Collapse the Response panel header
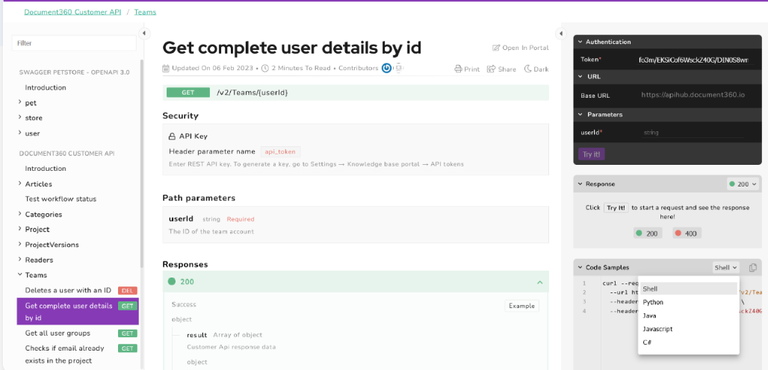 pos(580,184)
